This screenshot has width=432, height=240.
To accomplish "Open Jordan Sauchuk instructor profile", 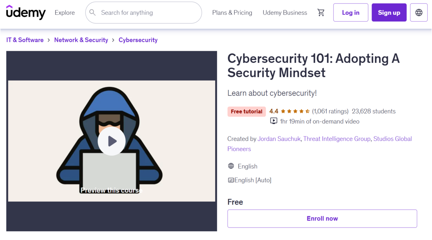I will tap(279, 139).
